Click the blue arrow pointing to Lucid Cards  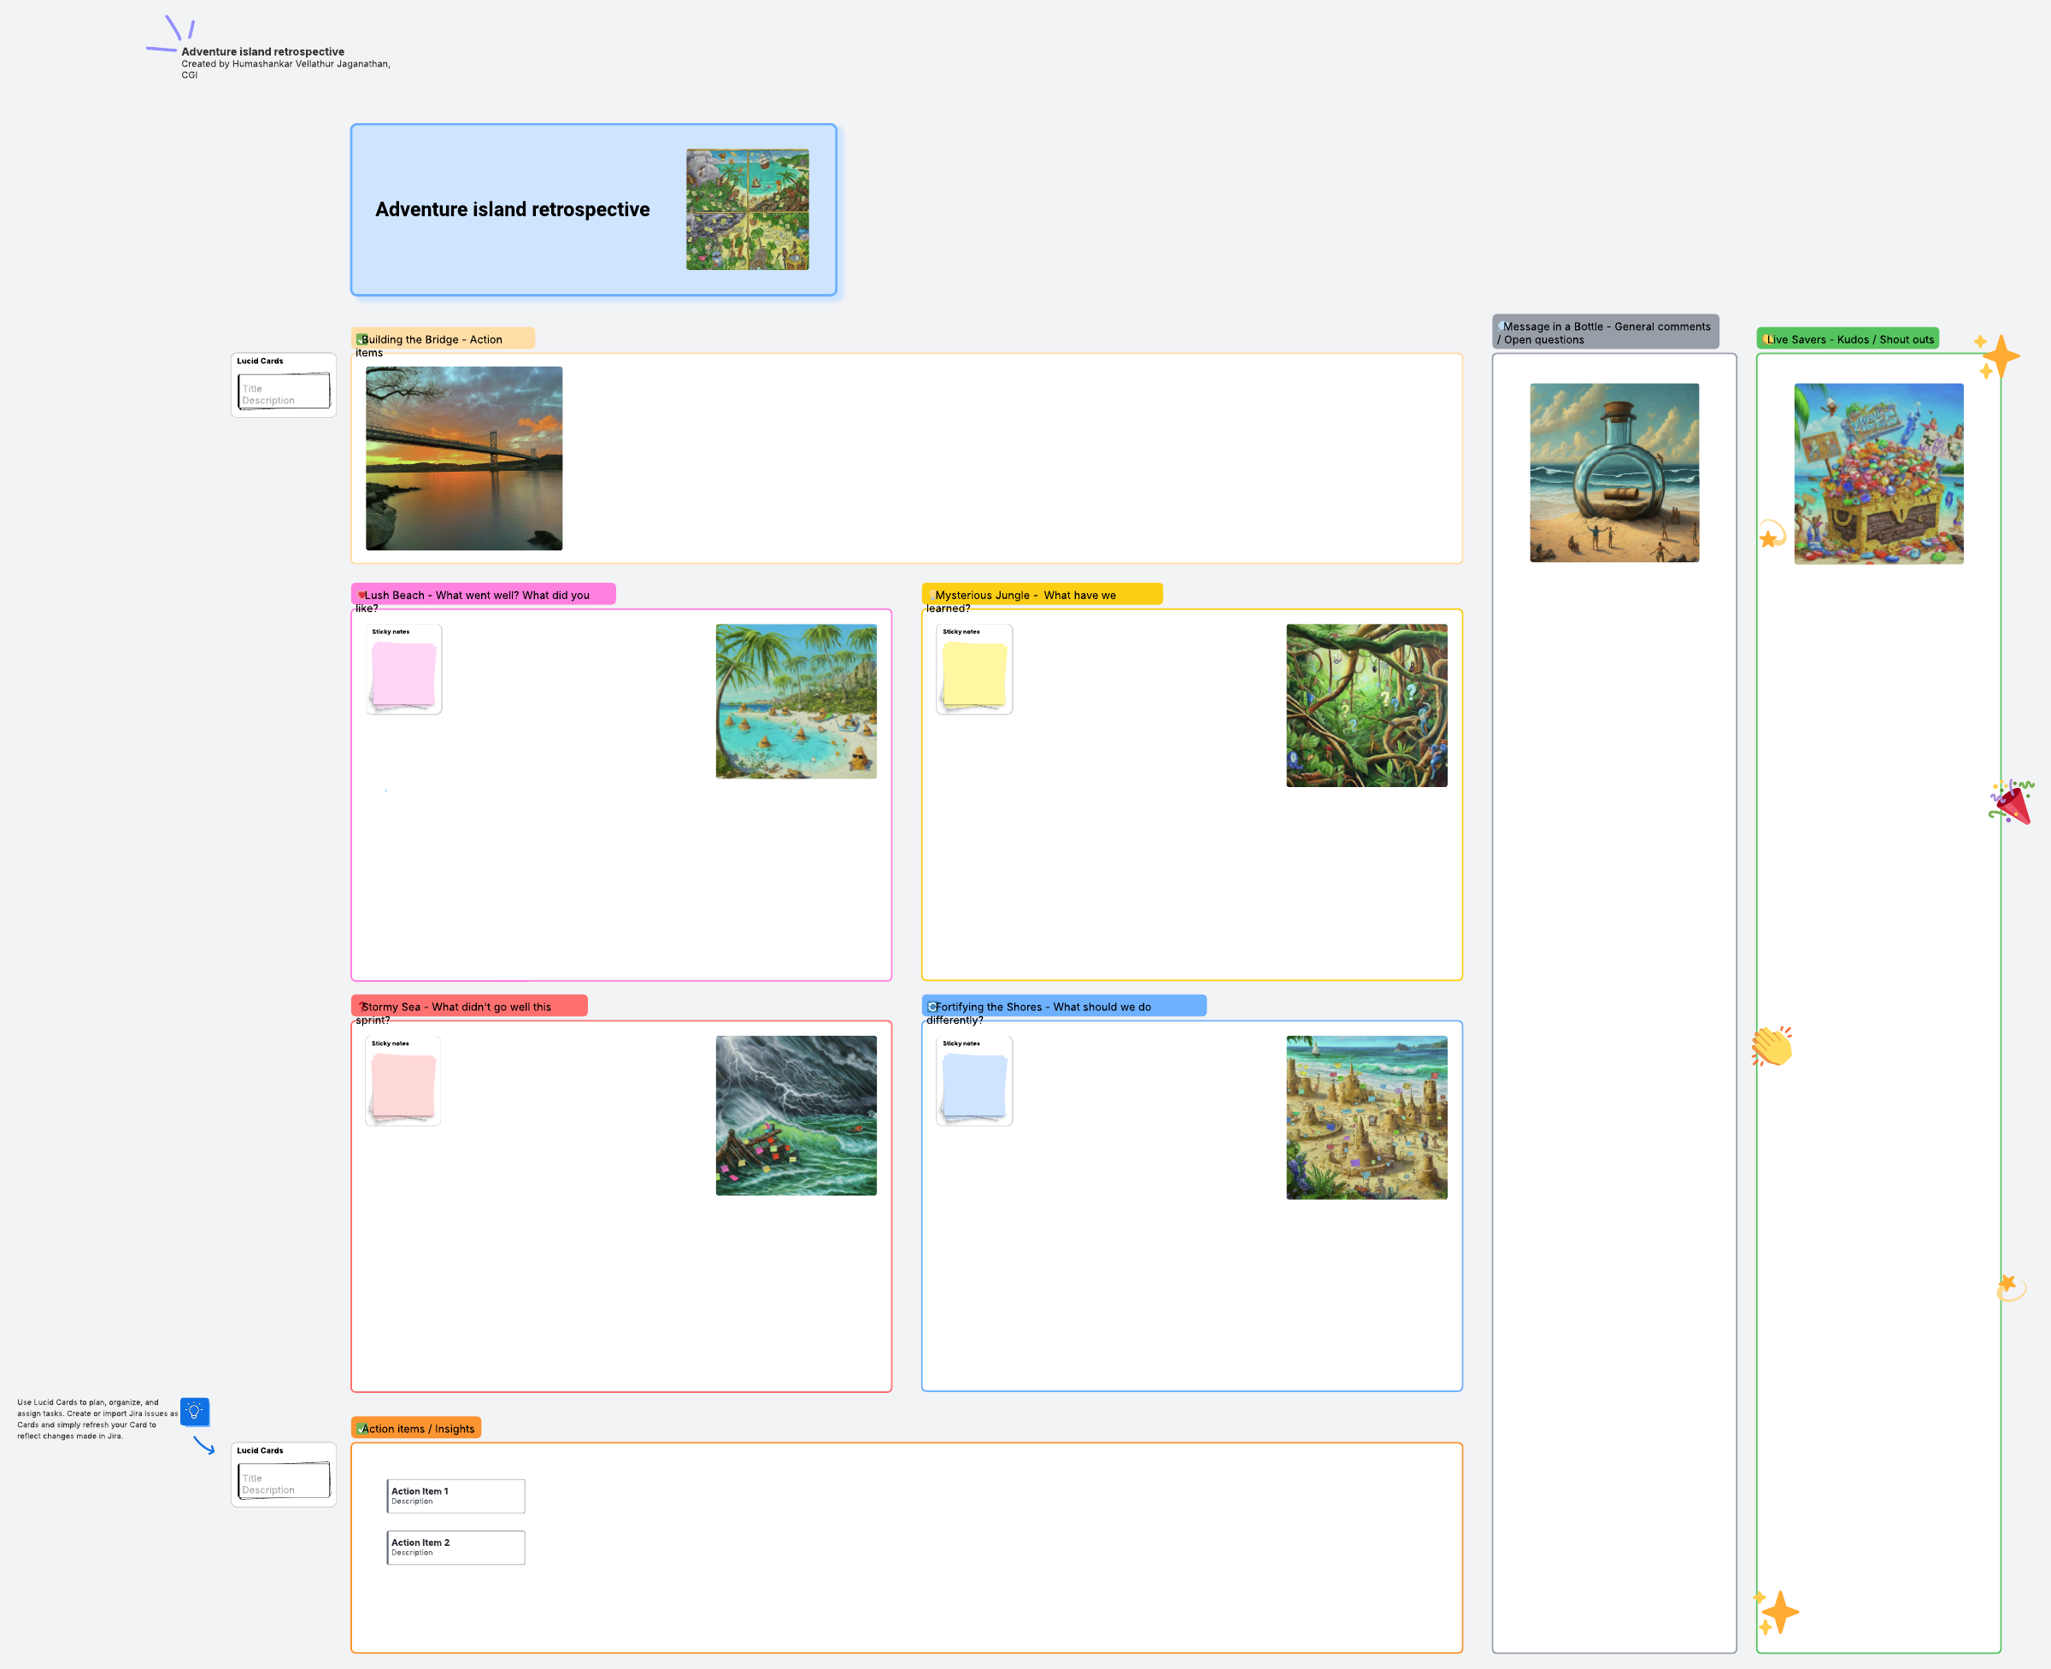(204, 1445)
